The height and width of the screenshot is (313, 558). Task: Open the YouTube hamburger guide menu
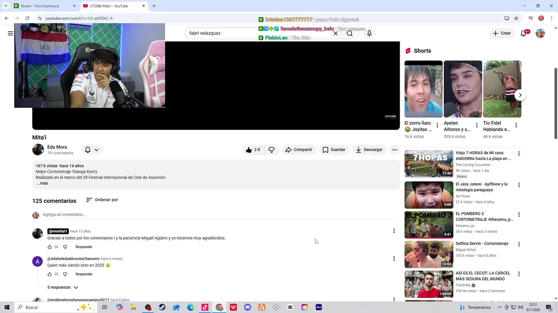(10, 33)
